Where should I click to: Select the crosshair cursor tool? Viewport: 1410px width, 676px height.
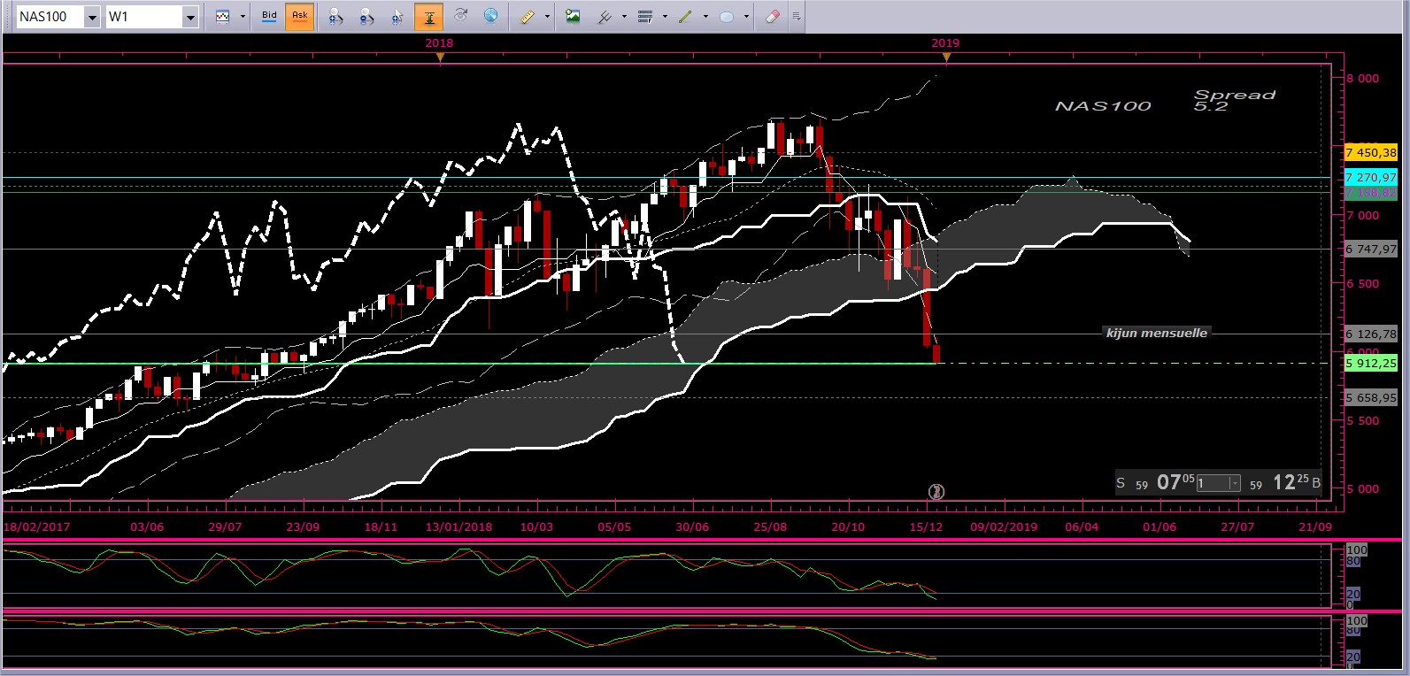397,17
